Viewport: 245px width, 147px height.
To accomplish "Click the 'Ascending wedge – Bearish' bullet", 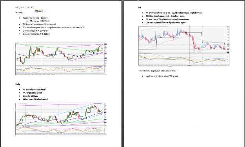I will pos(35,18).
